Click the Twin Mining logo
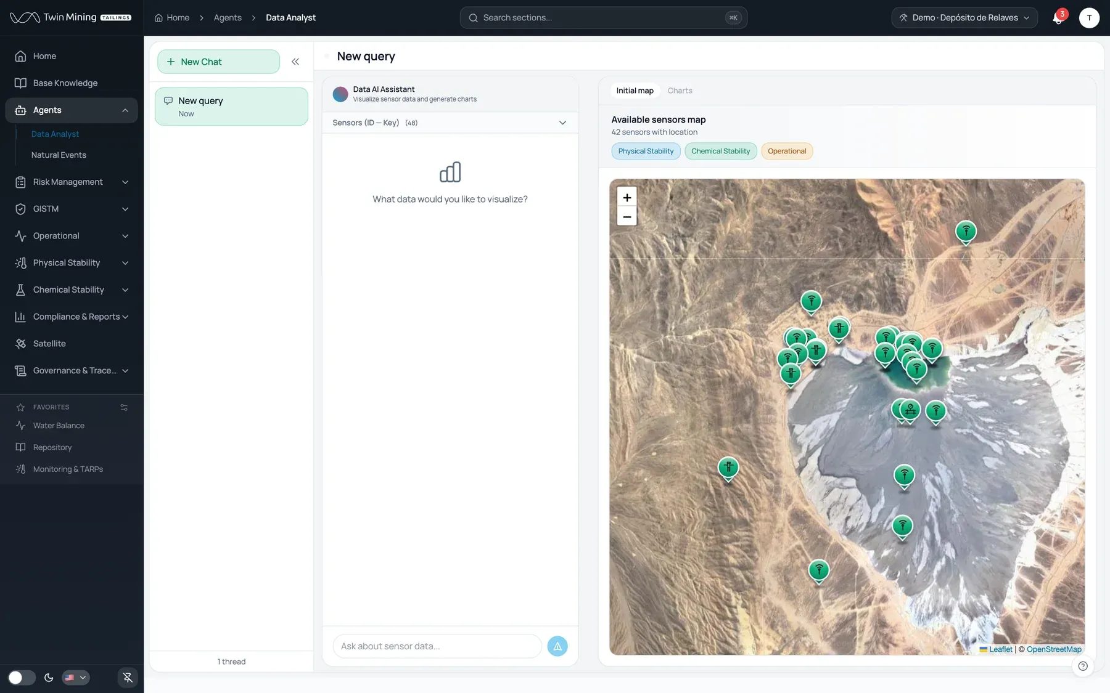 coord(70,17)
